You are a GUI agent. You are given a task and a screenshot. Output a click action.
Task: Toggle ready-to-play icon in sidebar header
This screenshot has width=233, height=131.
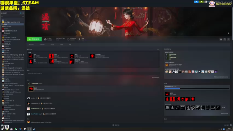click(23, 13)
